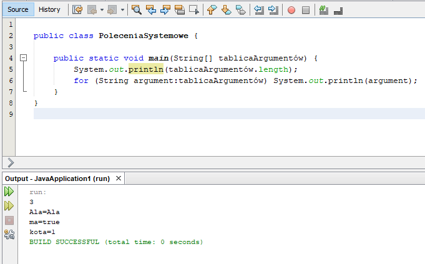Jump to the last edit location
425x264 pixels.
pyautogui.click(x=77, y=9)
